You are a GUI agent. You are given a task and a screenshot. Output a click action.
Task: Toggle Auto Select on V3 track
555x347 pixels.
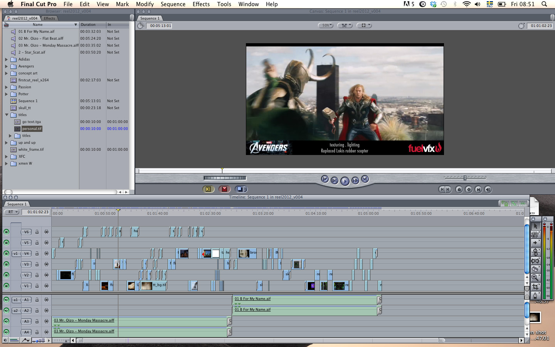[x=46, y=264]
